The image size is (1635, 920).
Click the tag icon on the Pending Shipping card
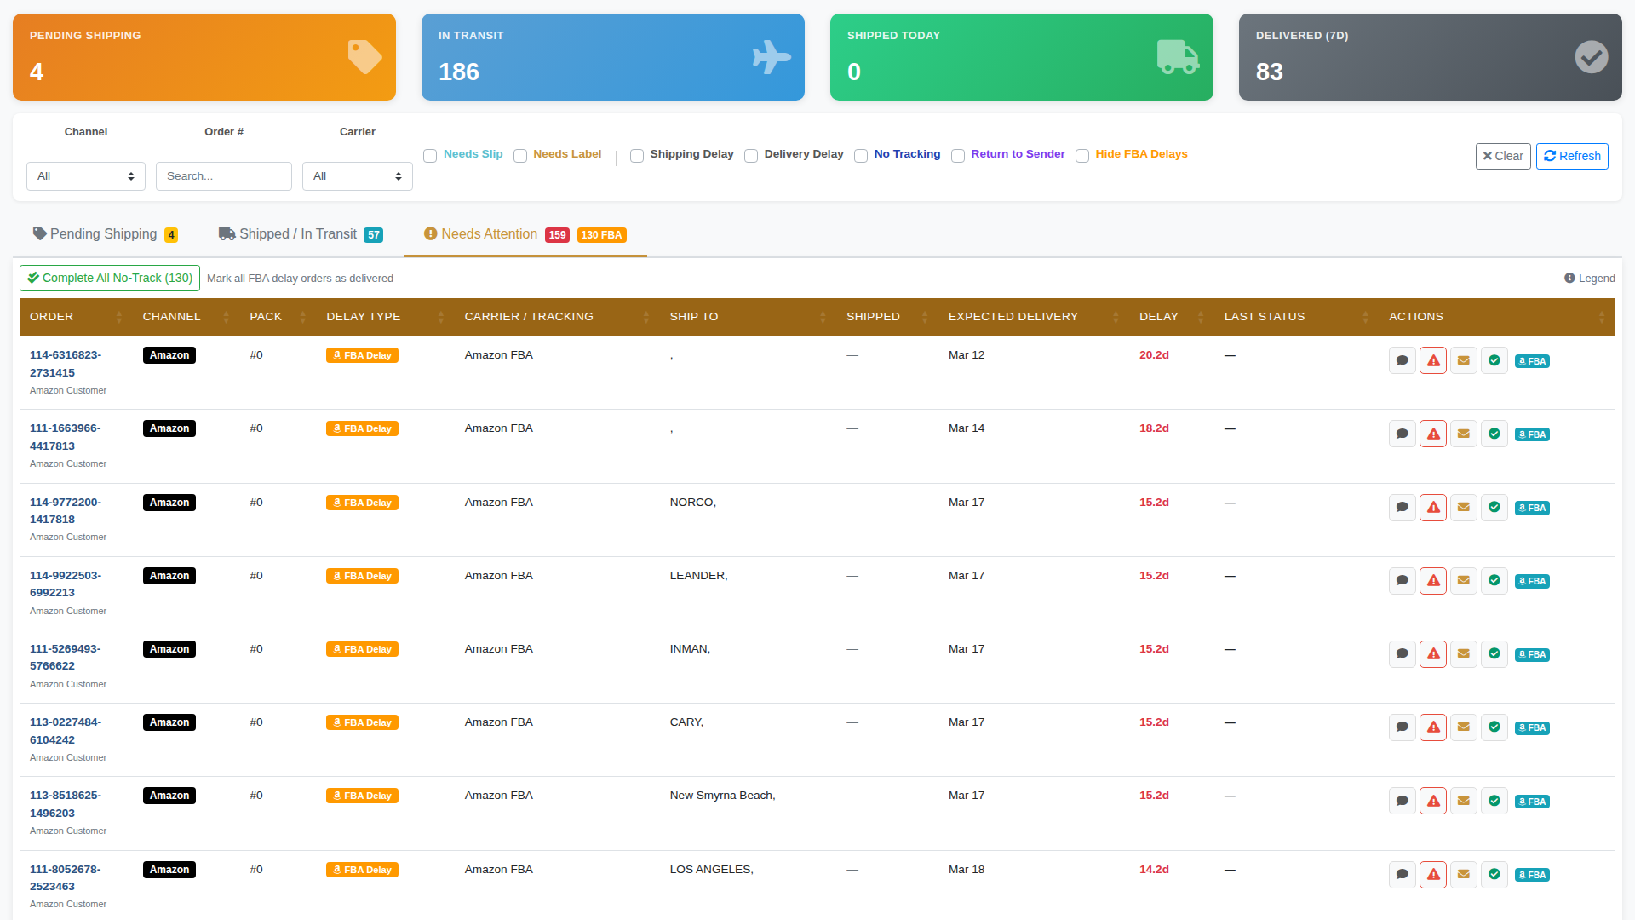coord(364,56)
